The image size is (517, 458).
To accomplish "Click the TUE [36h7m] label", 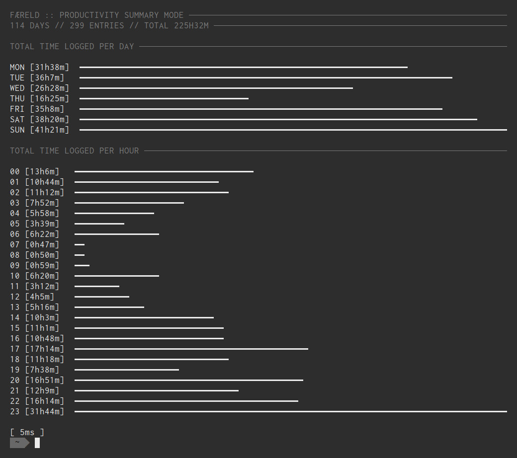I will point(37,78).
